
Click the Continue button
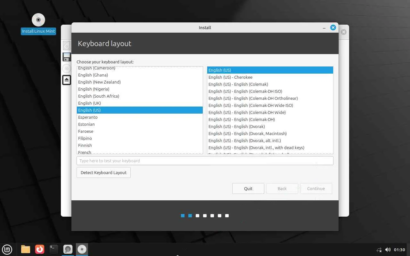(x=316, y=188)
